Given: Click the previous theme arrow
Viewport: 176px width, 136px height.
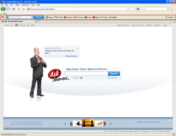Looking at the screenshot, I should click(x=65, y=124).
